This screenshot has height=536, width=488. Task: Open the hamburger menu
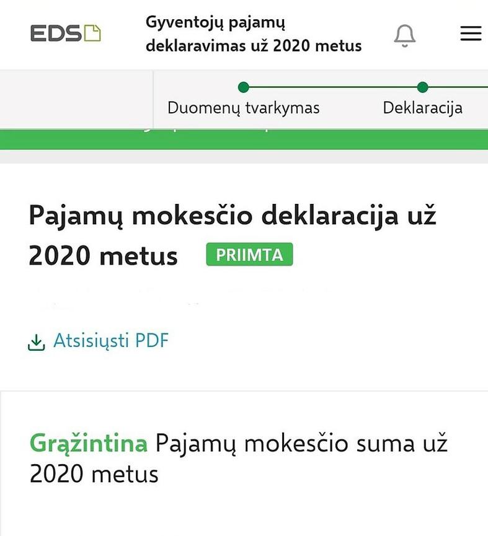(x=471, y=33)
